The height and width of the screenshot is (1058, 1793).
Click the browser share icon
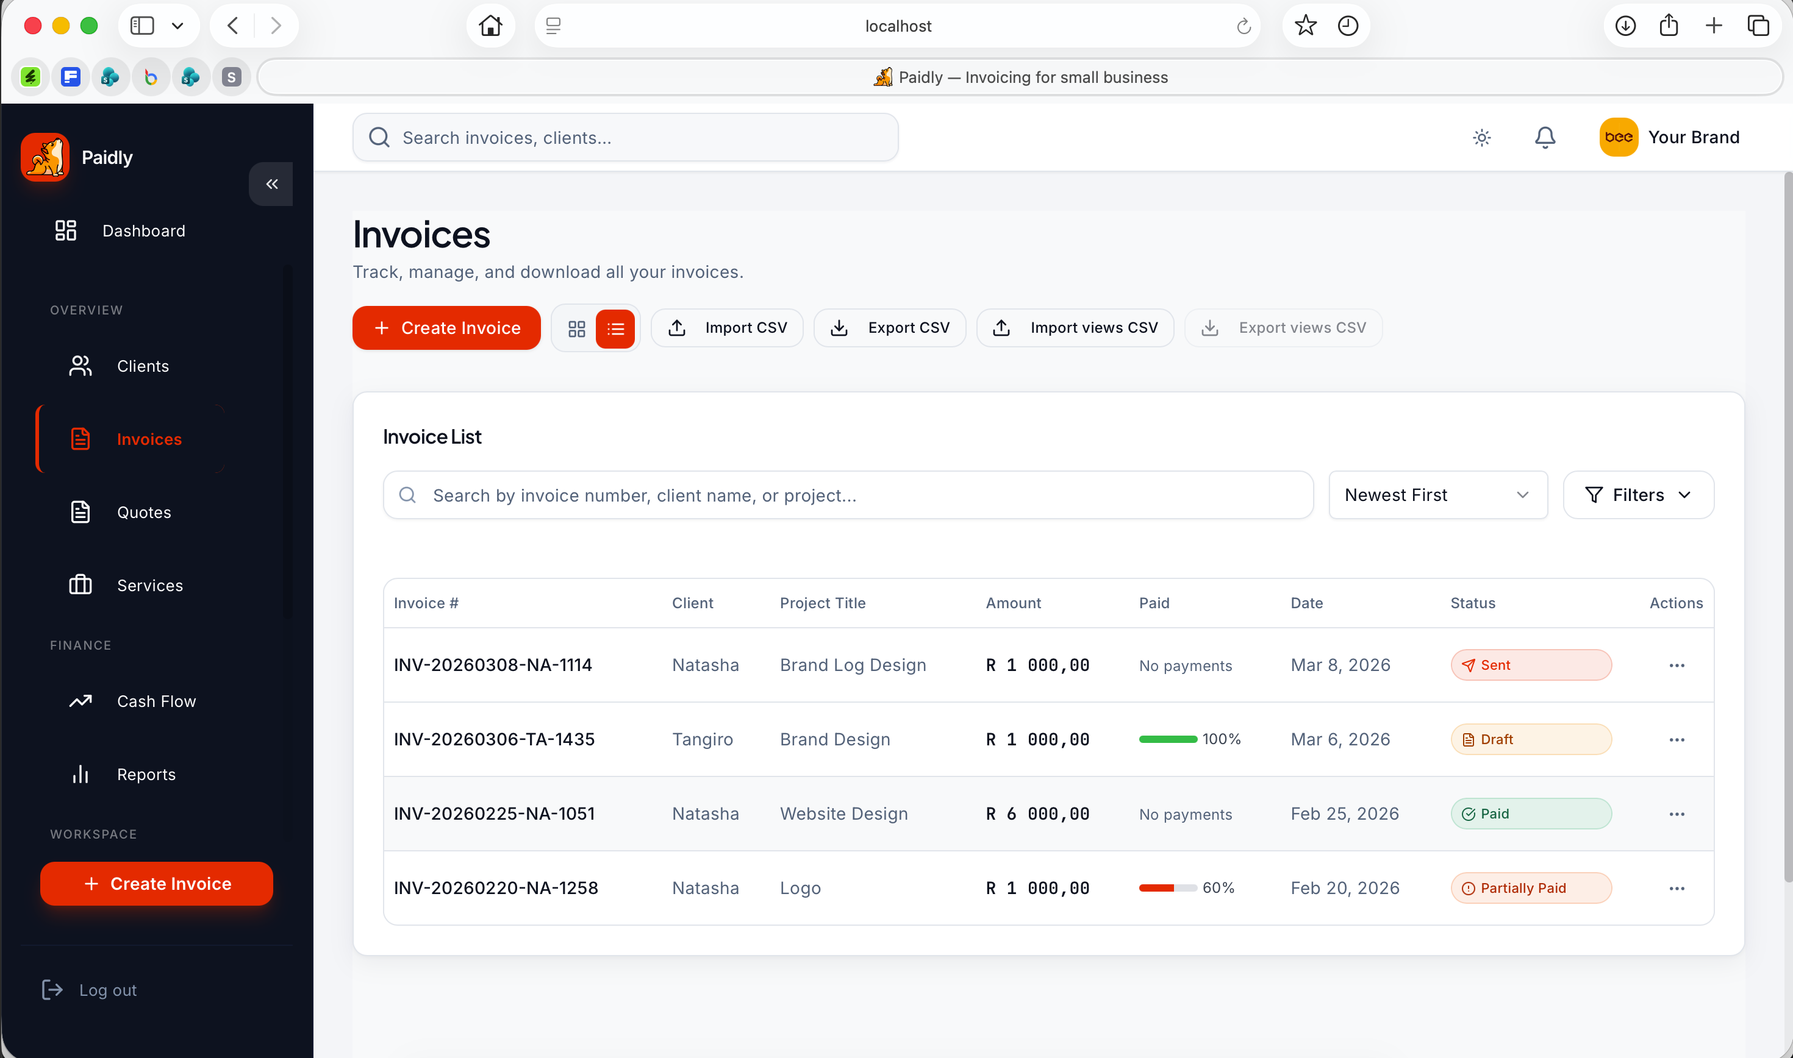coord(1668,26)
